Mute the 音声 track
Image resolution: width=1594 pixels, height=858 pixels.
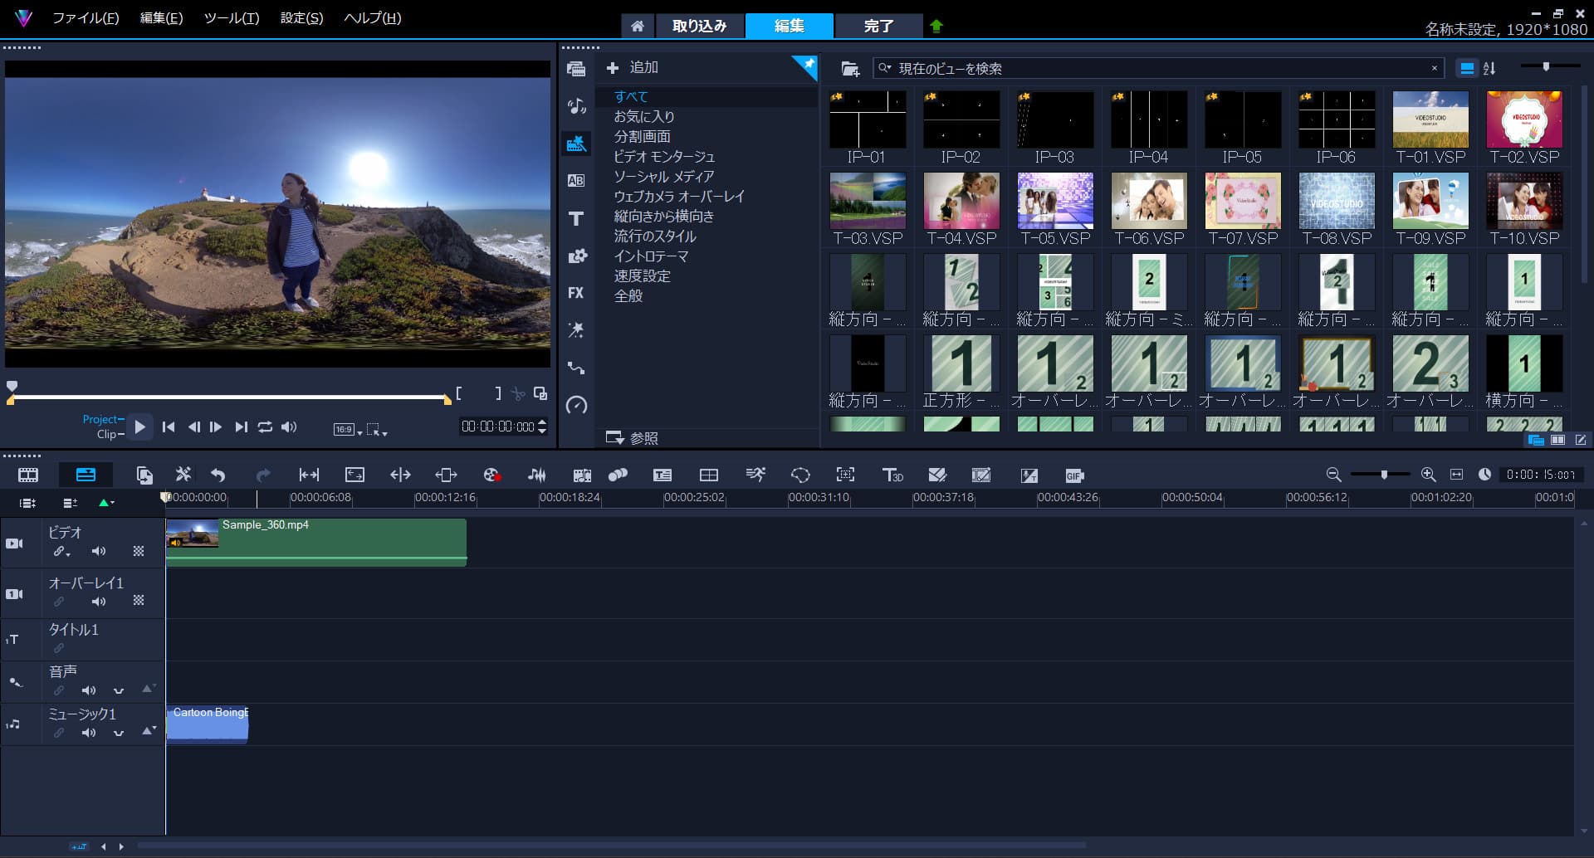(x=89, y=690)
